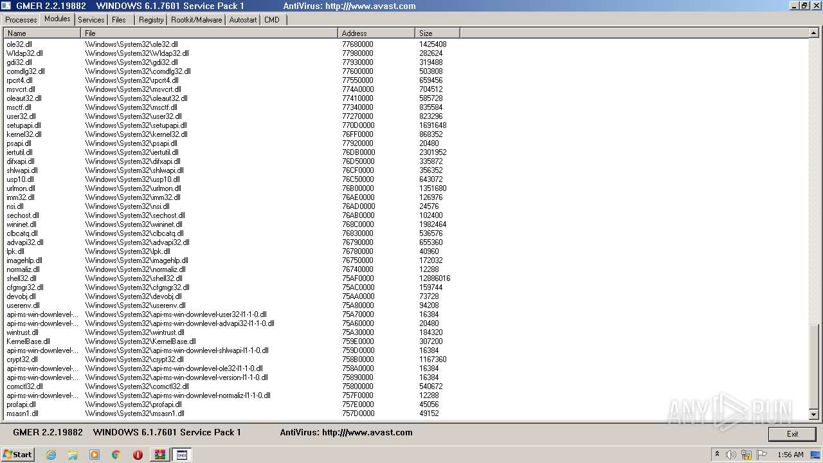
Task: Open the Action Center flag icon
Action: [763, 455]
